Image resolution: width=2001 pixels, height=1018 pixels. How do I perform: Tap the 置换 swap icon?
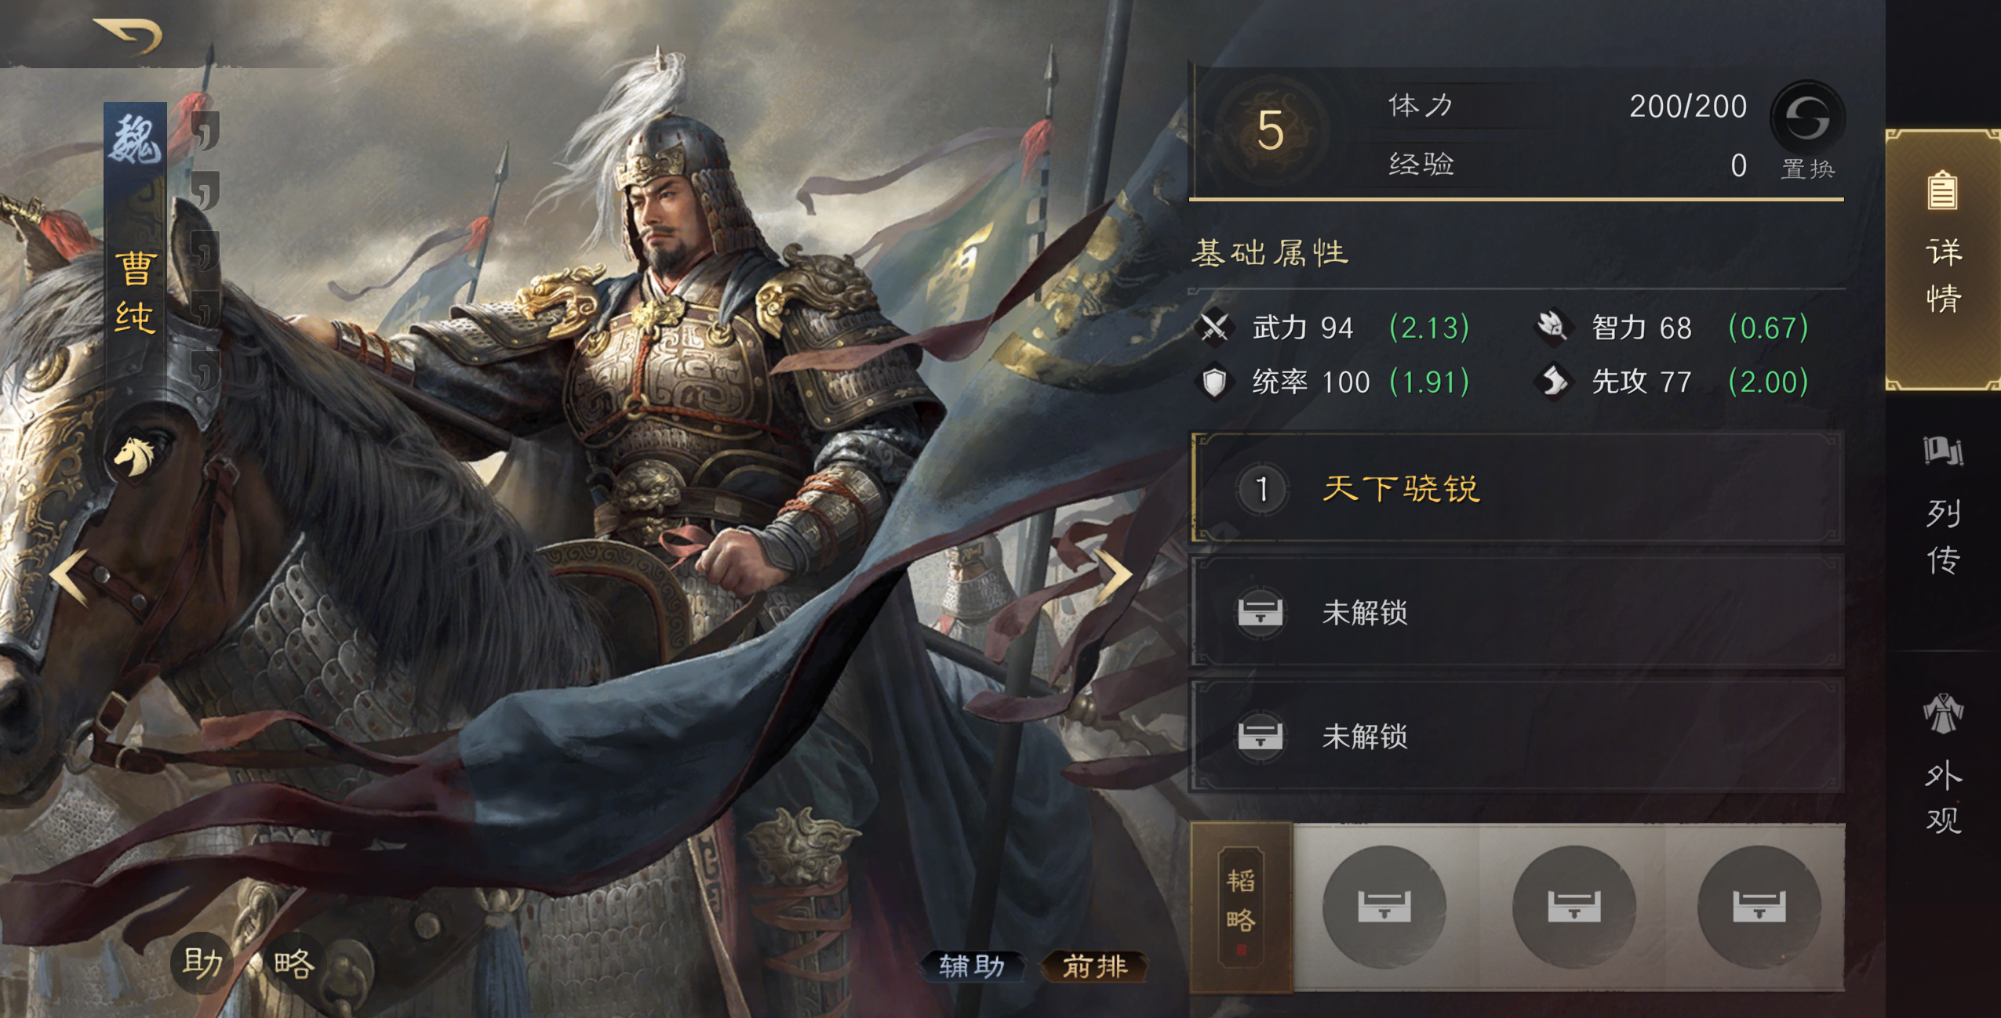(1807, 119)
